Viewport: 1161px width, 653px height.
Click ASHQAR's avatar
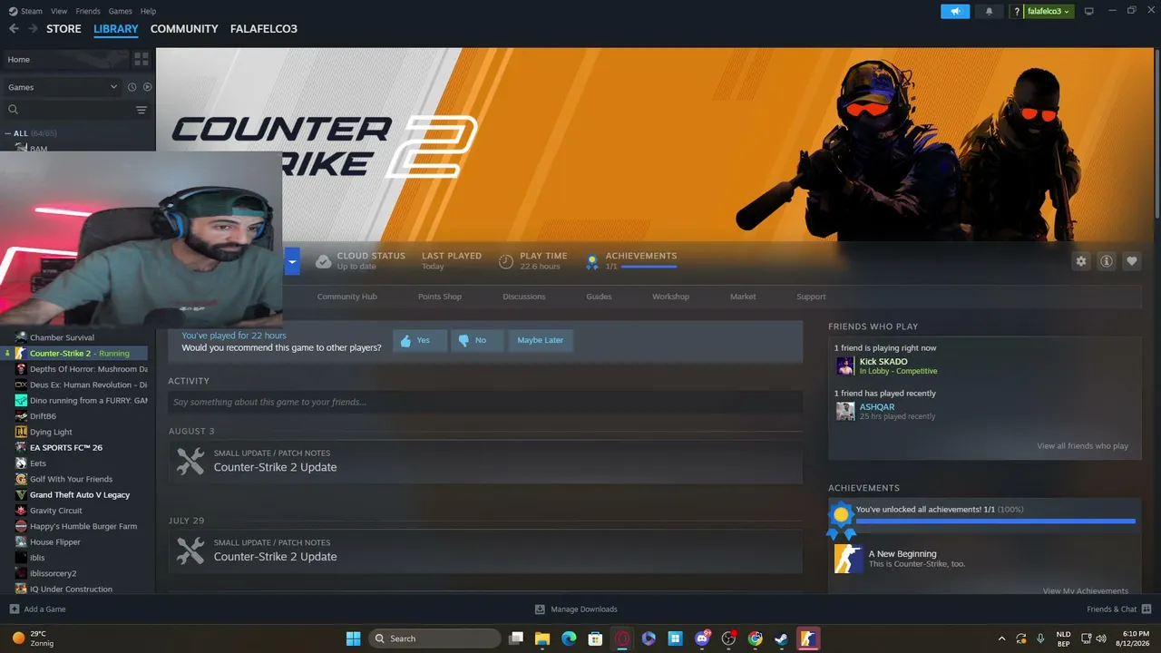(x=845, y=411)
